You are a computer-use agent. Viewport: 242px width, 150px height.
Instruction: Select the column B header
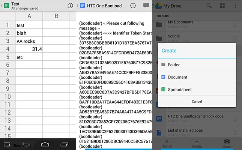(56, 16)
